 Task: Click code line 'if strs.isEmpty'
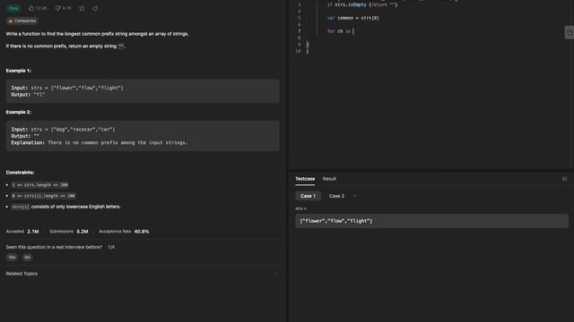point(362,4)
